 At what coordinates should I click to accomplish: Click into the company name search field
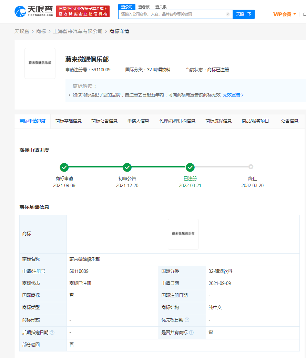172,14
